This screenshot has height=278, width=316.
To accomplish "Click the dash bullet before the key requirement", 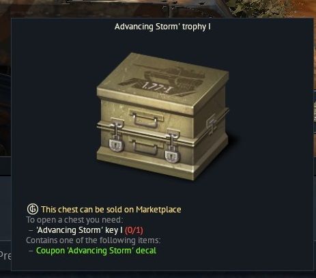I will pyautogui.click(x=31, y=230).
